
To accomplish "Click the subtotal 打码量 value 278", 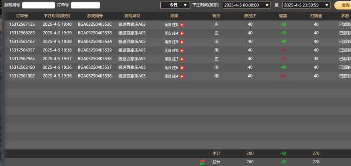I will point(316,153).
